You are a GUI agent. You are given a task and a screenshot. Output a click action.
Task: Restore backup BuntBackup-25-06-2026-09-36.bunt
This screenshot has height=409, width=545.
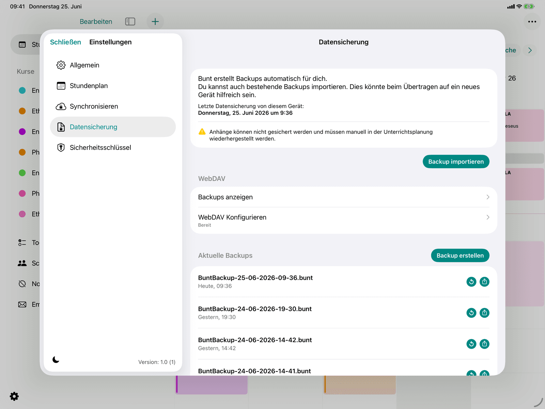click(471, 282)
